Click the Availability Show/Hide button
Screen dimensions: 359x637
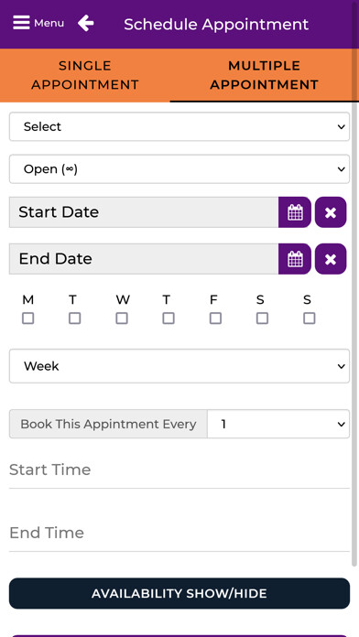point(179,594)
